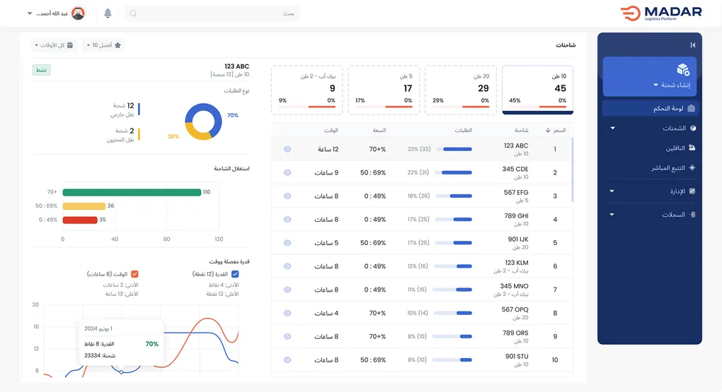Click the live tracking (التتبع المباشر) icon

tap(692, 168)
